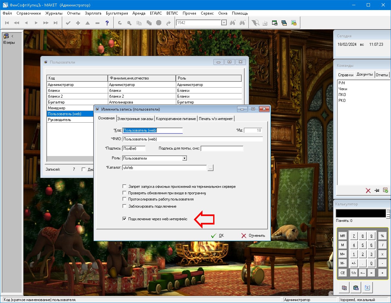Image resolution: width=391 pixels, height=303 pixels.
Task: Expand the toolbar combo box showing 1542
Action: (224, 23)
